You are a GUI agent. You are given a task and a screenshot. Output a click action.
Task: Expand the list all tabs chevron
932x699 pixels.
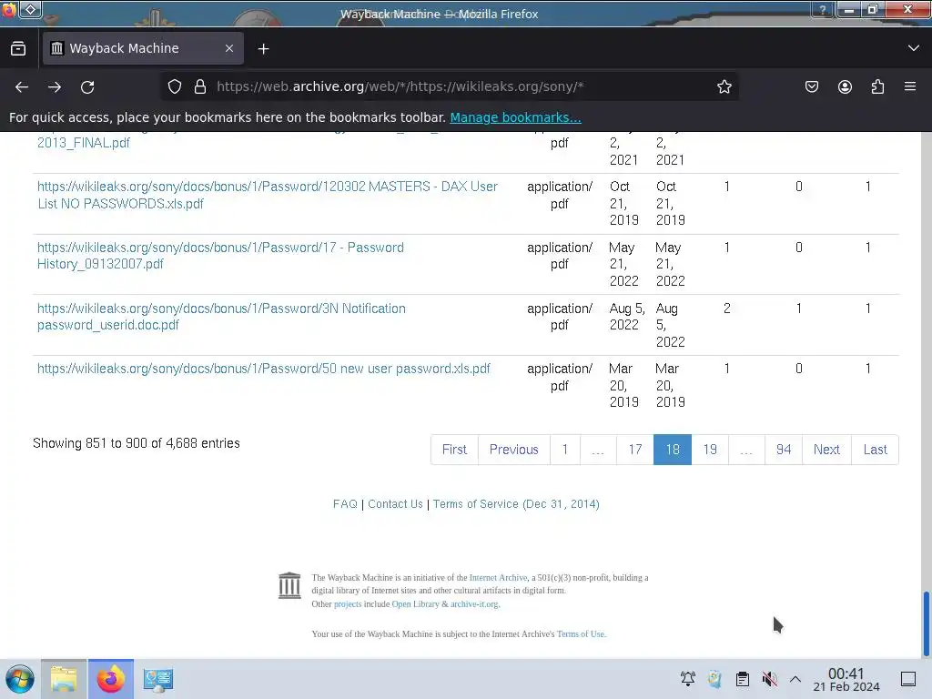pos(914,48)
